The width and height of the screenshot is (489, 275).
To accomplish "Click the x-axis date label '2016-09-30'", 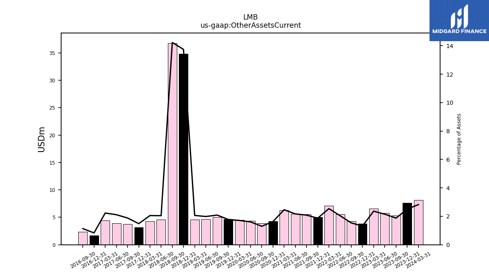I will [x=83, y=260].
